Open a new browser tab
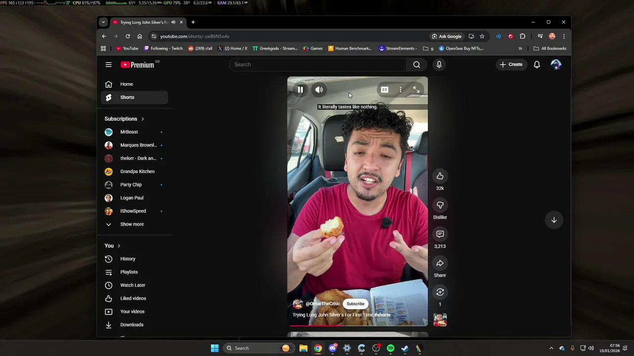The image size is (634, 356). pos(193,22)
